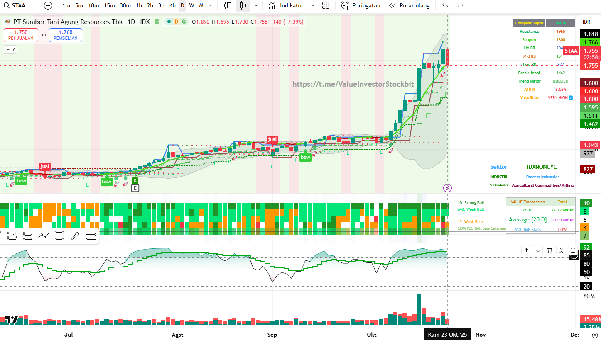This screenshot has height=340, width=601.
Task: Click the undo arrow
Action: click(445, 5)
